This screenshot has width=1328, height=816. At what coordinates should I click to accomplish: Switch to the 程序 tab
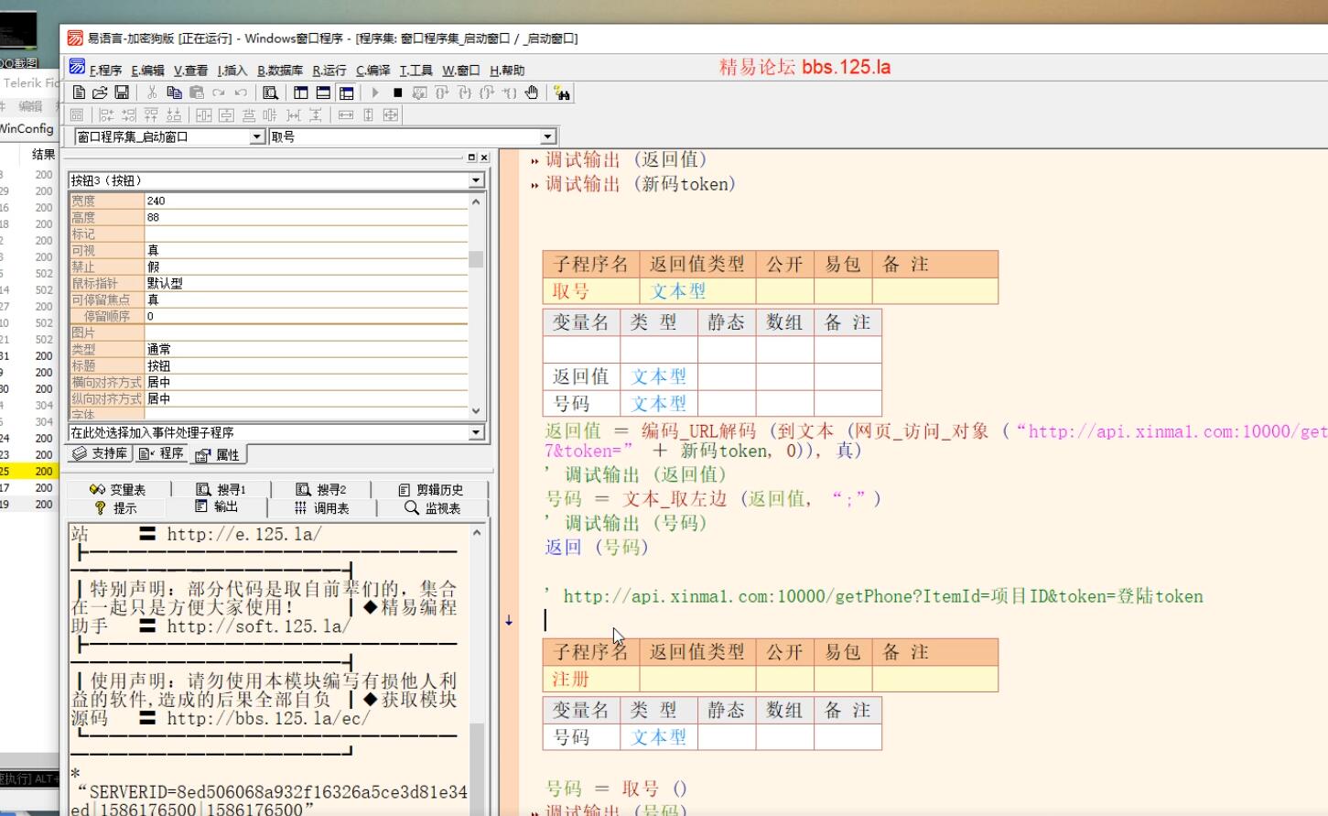[x=162, y=453]
